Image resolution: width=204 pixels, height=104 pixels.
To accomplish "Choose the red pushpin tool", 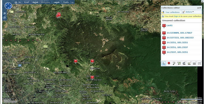I will pyautogui.click(x=169, y=63).
